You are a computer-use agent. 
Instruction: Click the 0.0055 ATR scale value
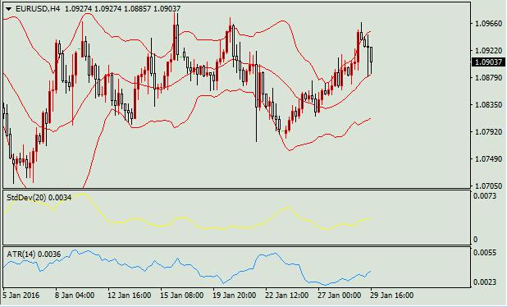[x=485, y=253]
